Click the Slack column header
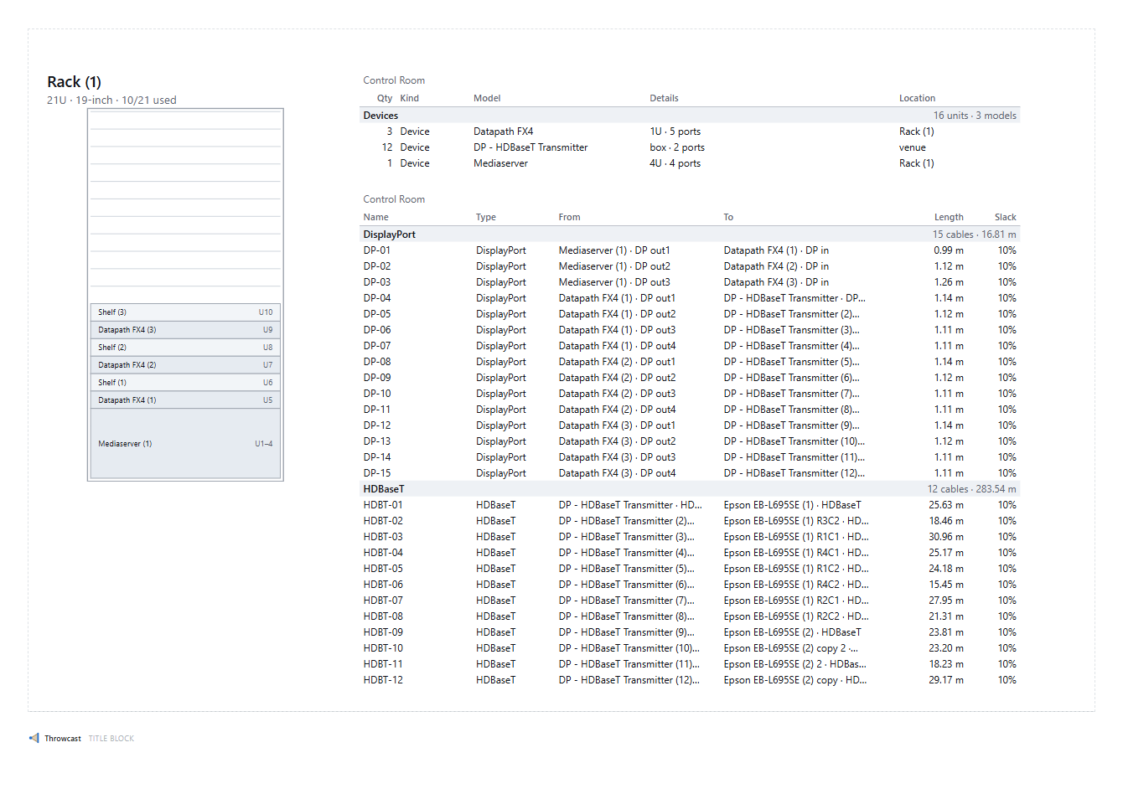 1006,217
